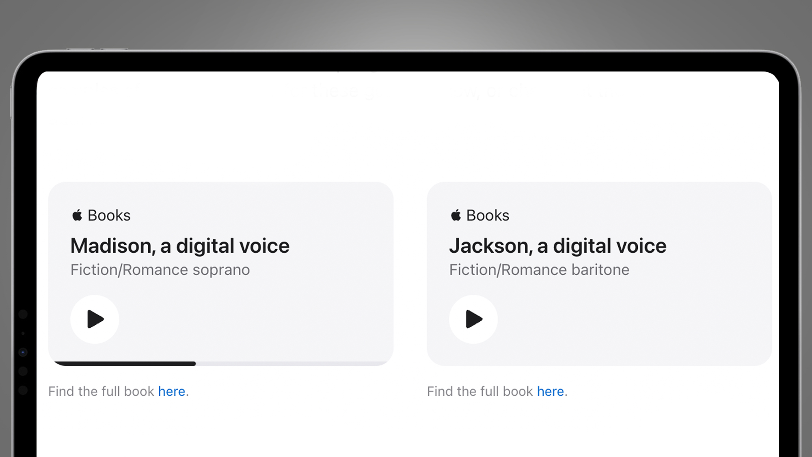The image size is (812, 457).
Task: Open the 'here' link below Jackson card
Action: pos(551,391)
